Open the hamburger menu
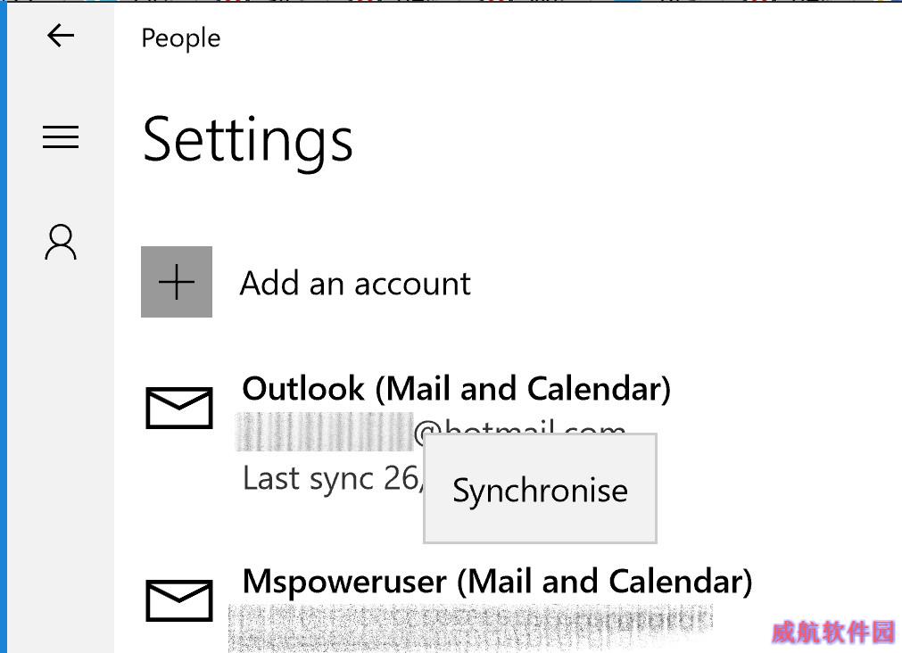 click(61, 136)
